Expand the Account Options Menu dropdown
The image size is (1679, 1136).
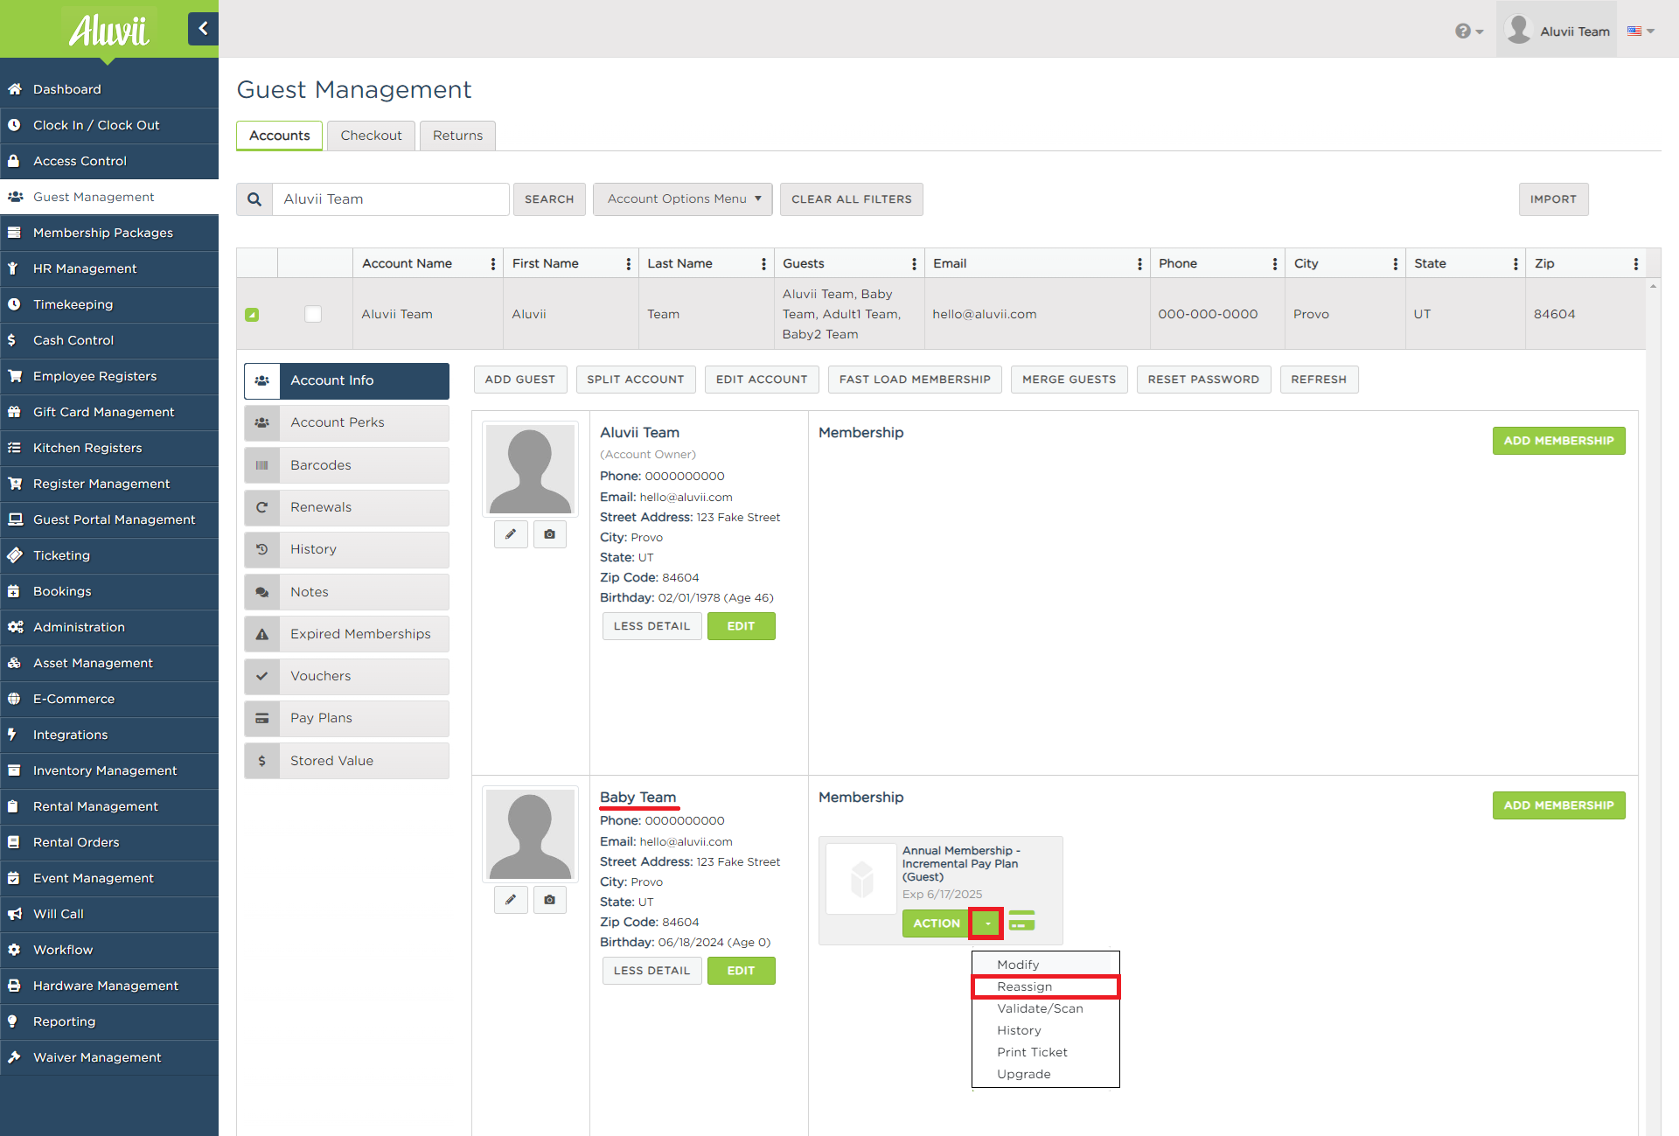683,199
